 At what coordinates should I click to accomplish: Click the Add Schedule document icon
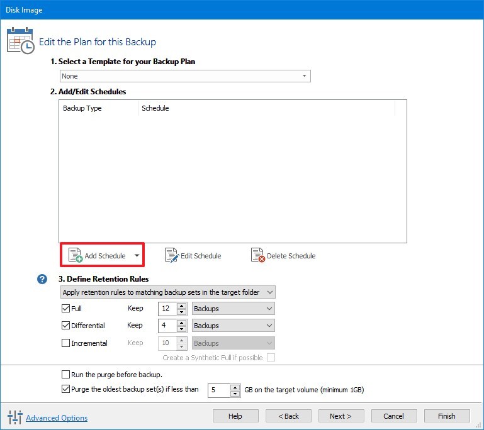(76, 255)
